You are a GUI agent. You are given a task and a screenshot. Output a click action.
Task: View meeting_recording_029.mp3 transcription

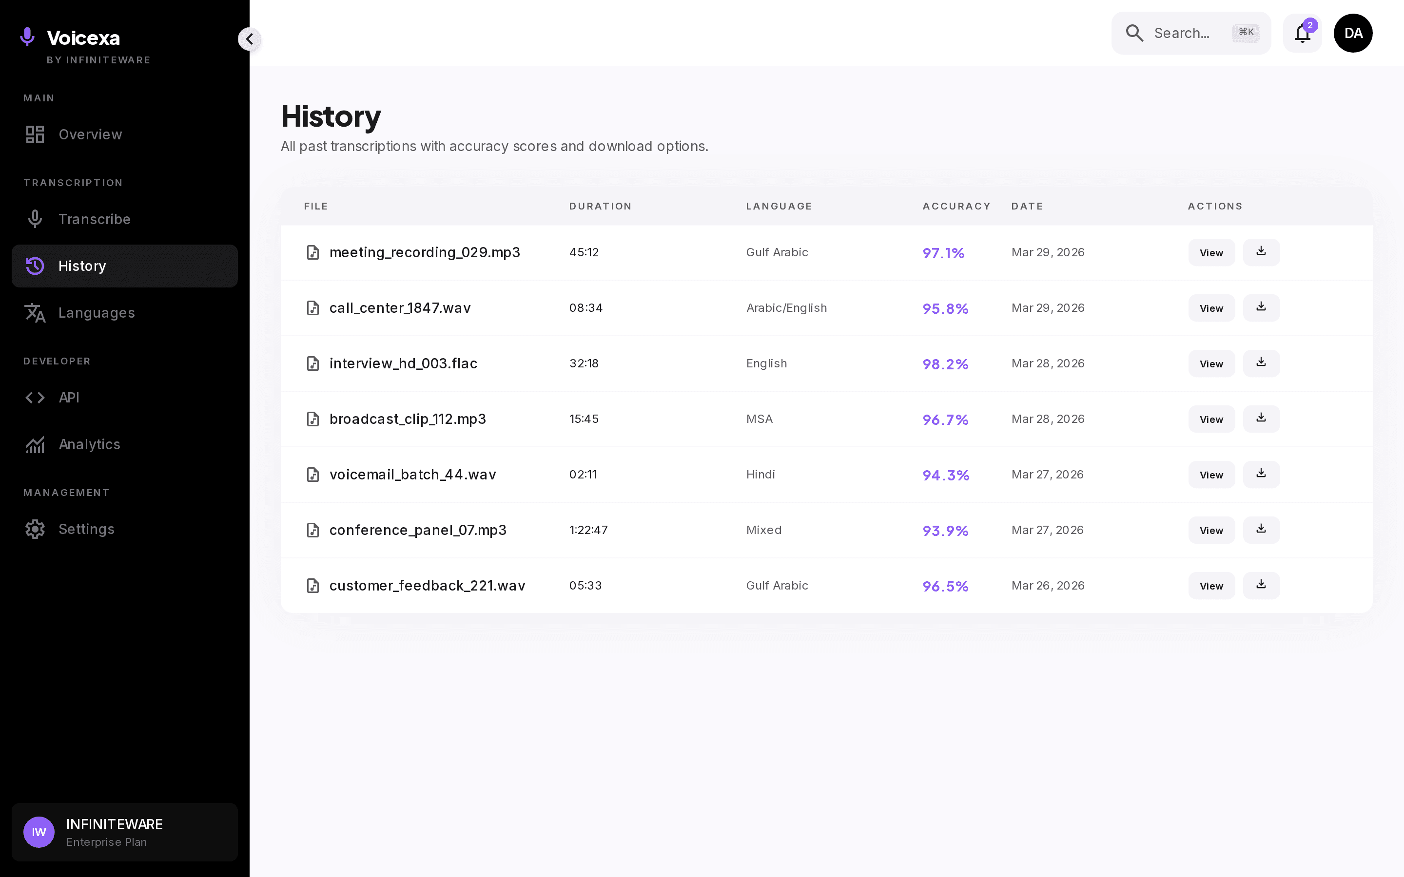[1211, 252]
